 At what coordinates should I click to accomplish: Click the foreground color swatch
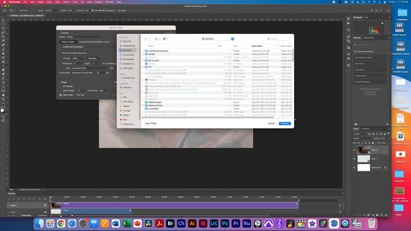pos(3,110)
